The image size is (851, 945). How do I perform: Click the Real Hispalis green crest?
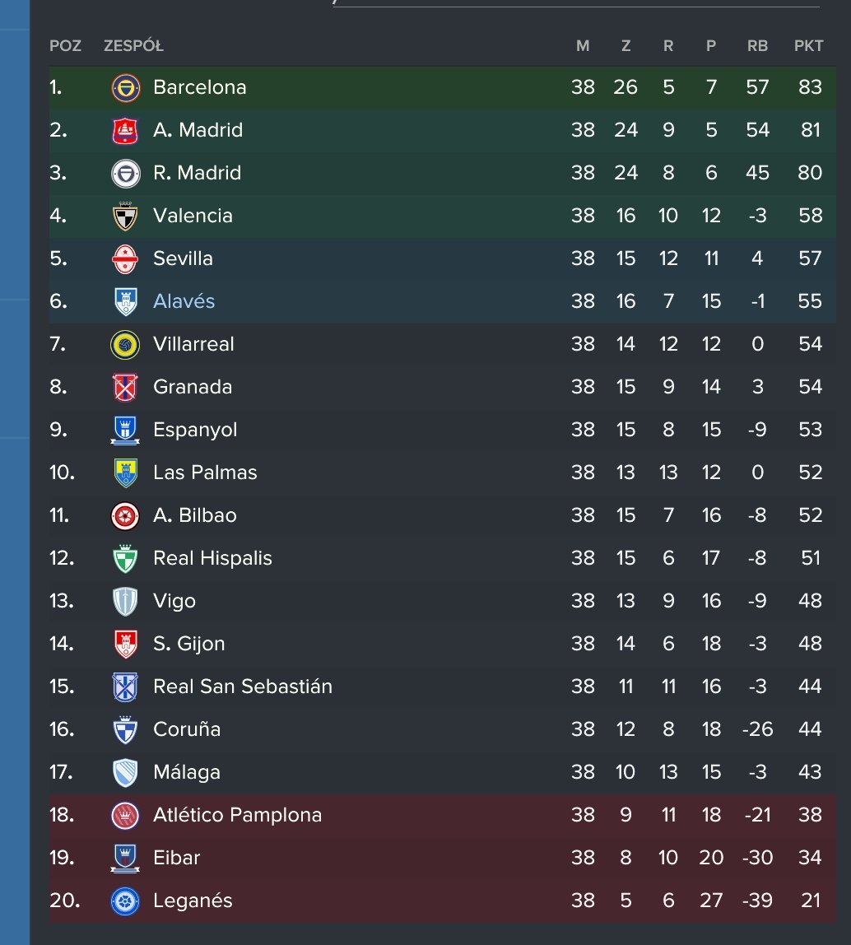125,559
